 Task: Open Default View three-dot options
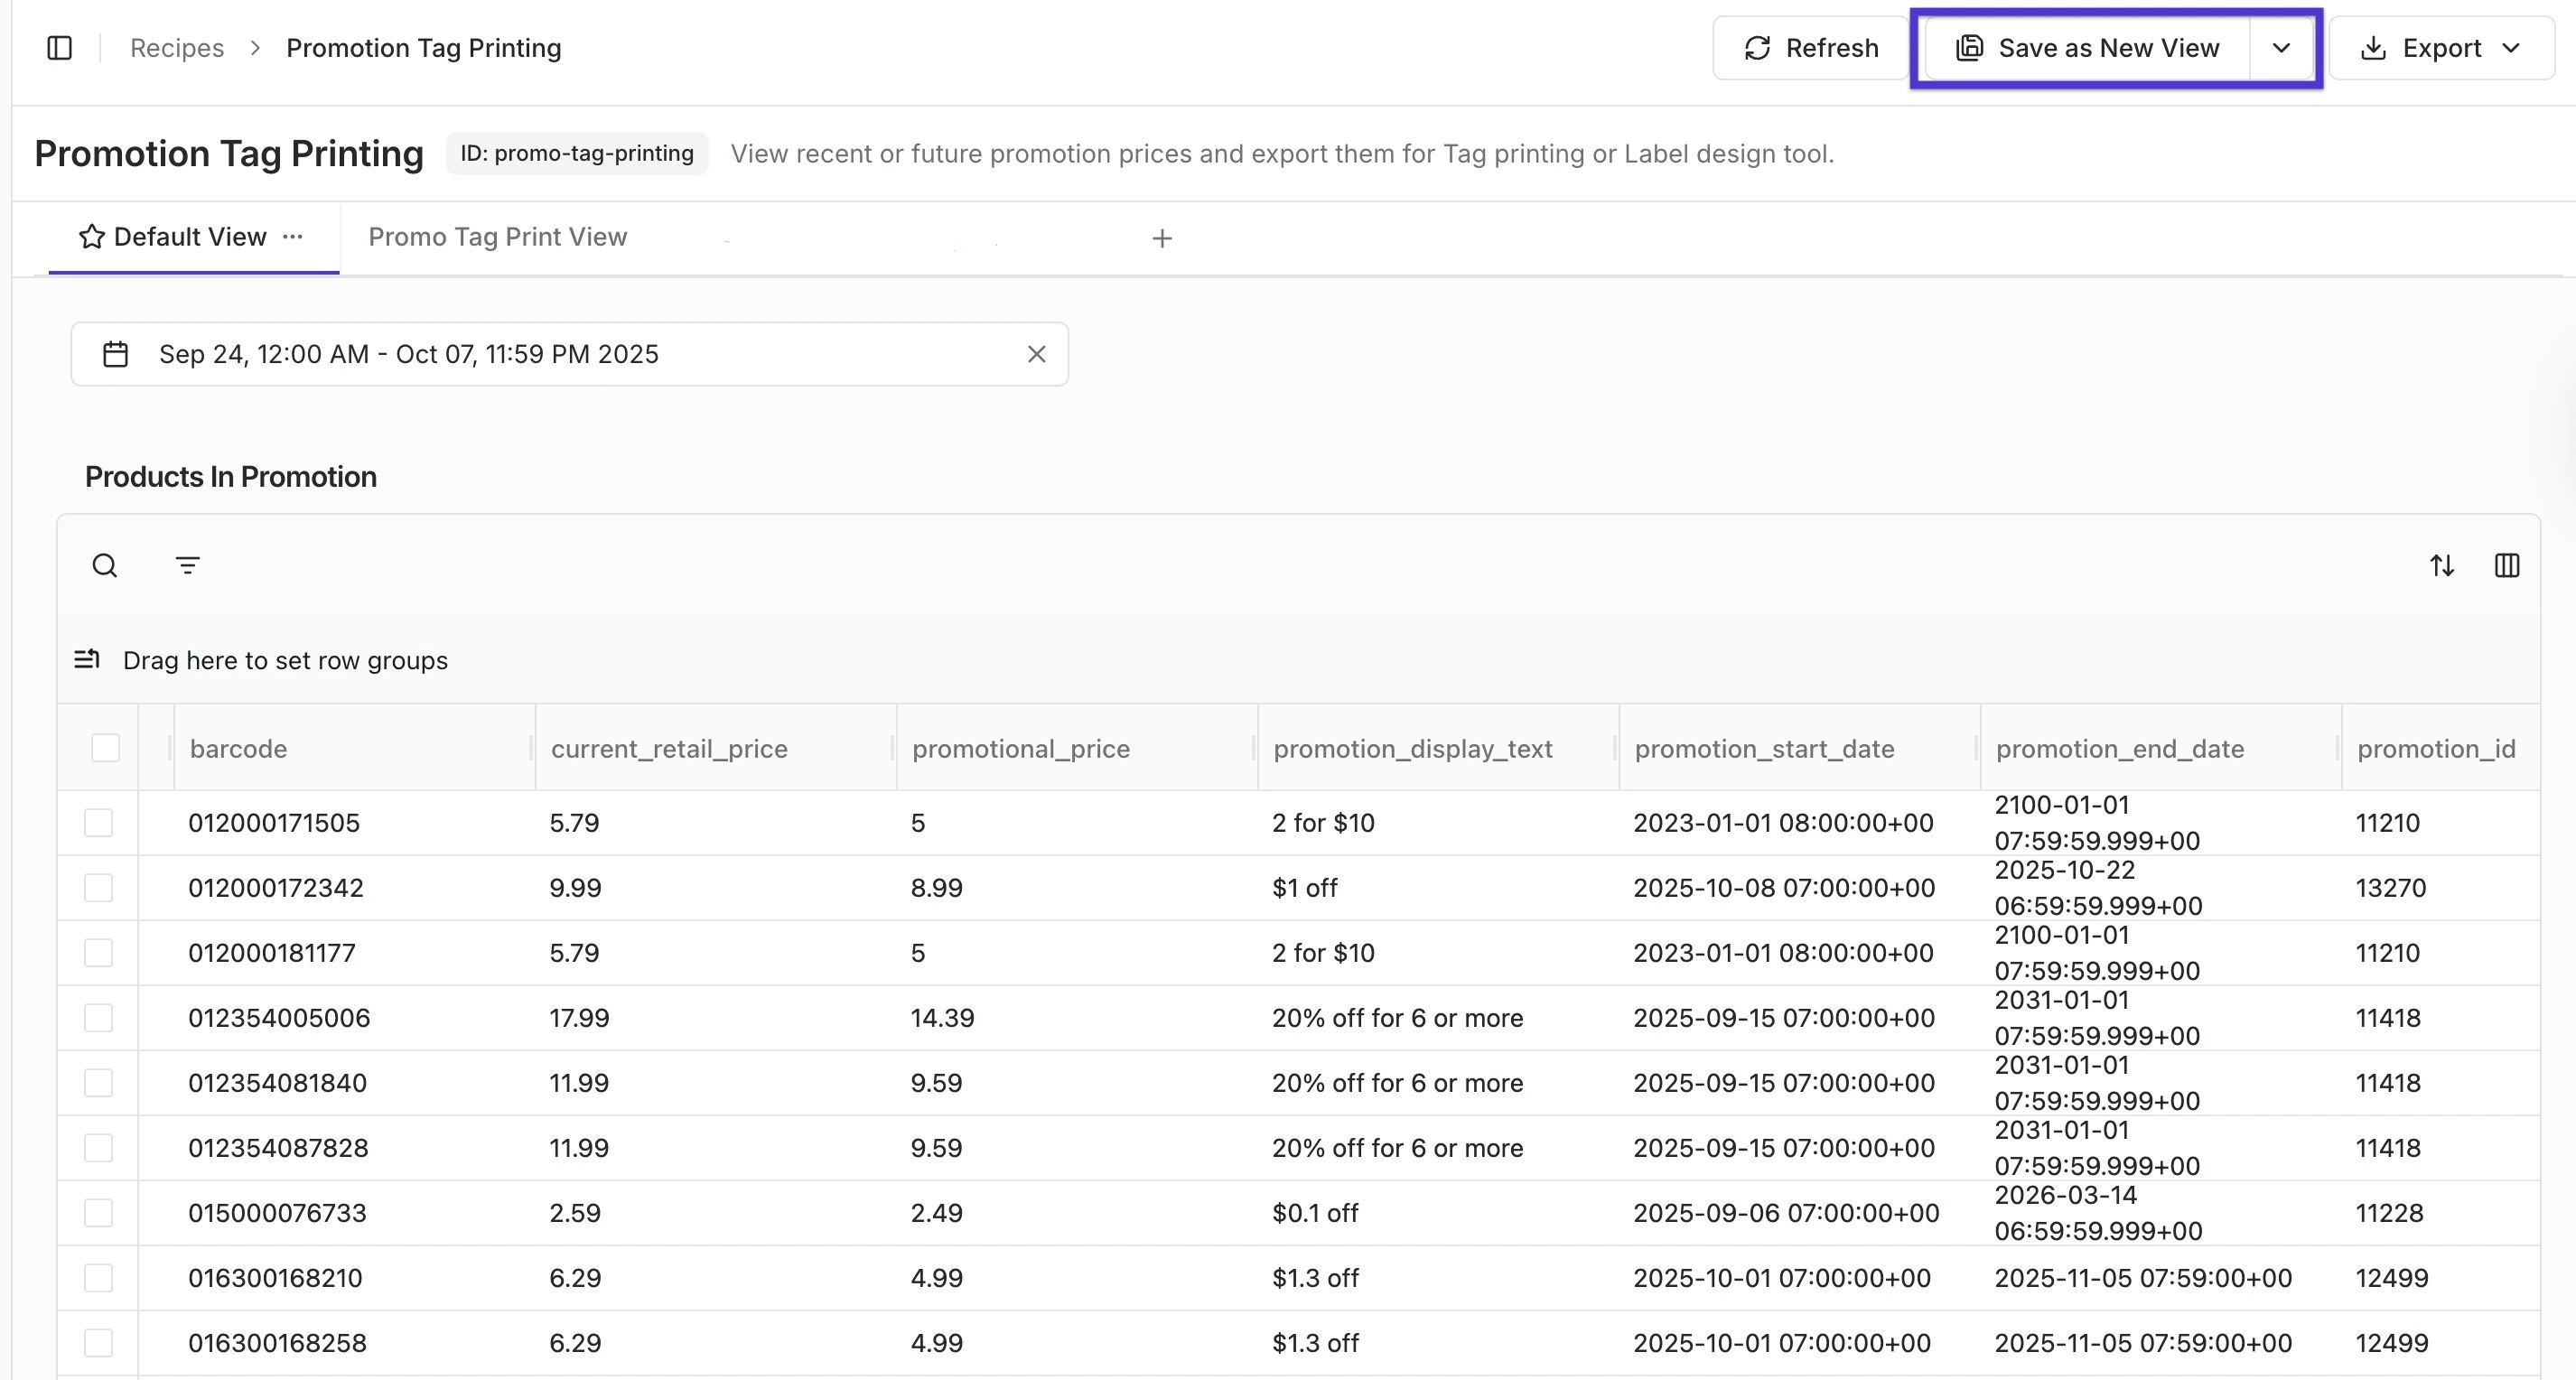tap(293, 237)
